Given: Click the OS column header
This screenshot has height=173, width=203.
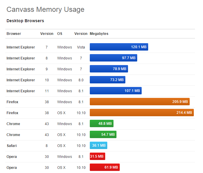Looking at the screenshot, I should [x=60, y=34].
